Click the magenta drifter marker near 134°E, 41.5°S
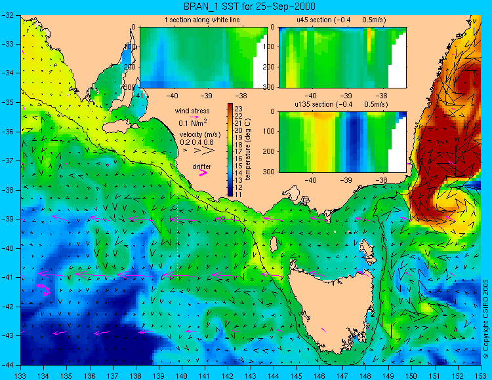Viewport: 492px width, 380px height. click(x=43, y=289)
